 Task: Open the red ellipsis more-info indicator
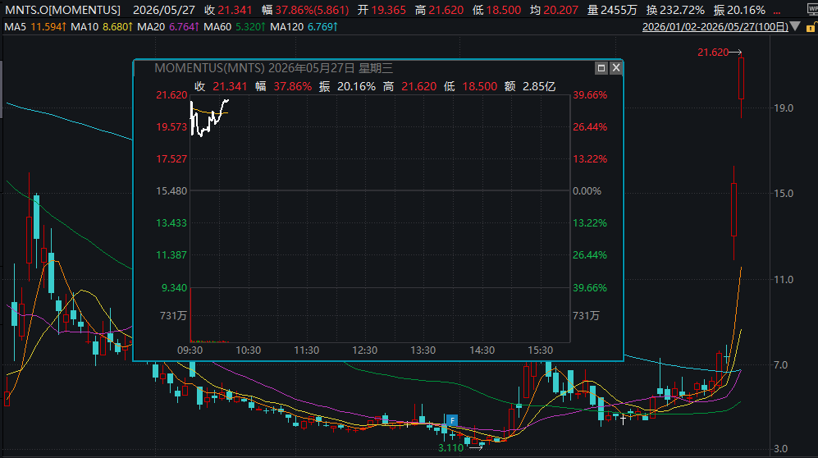point(777,12)
